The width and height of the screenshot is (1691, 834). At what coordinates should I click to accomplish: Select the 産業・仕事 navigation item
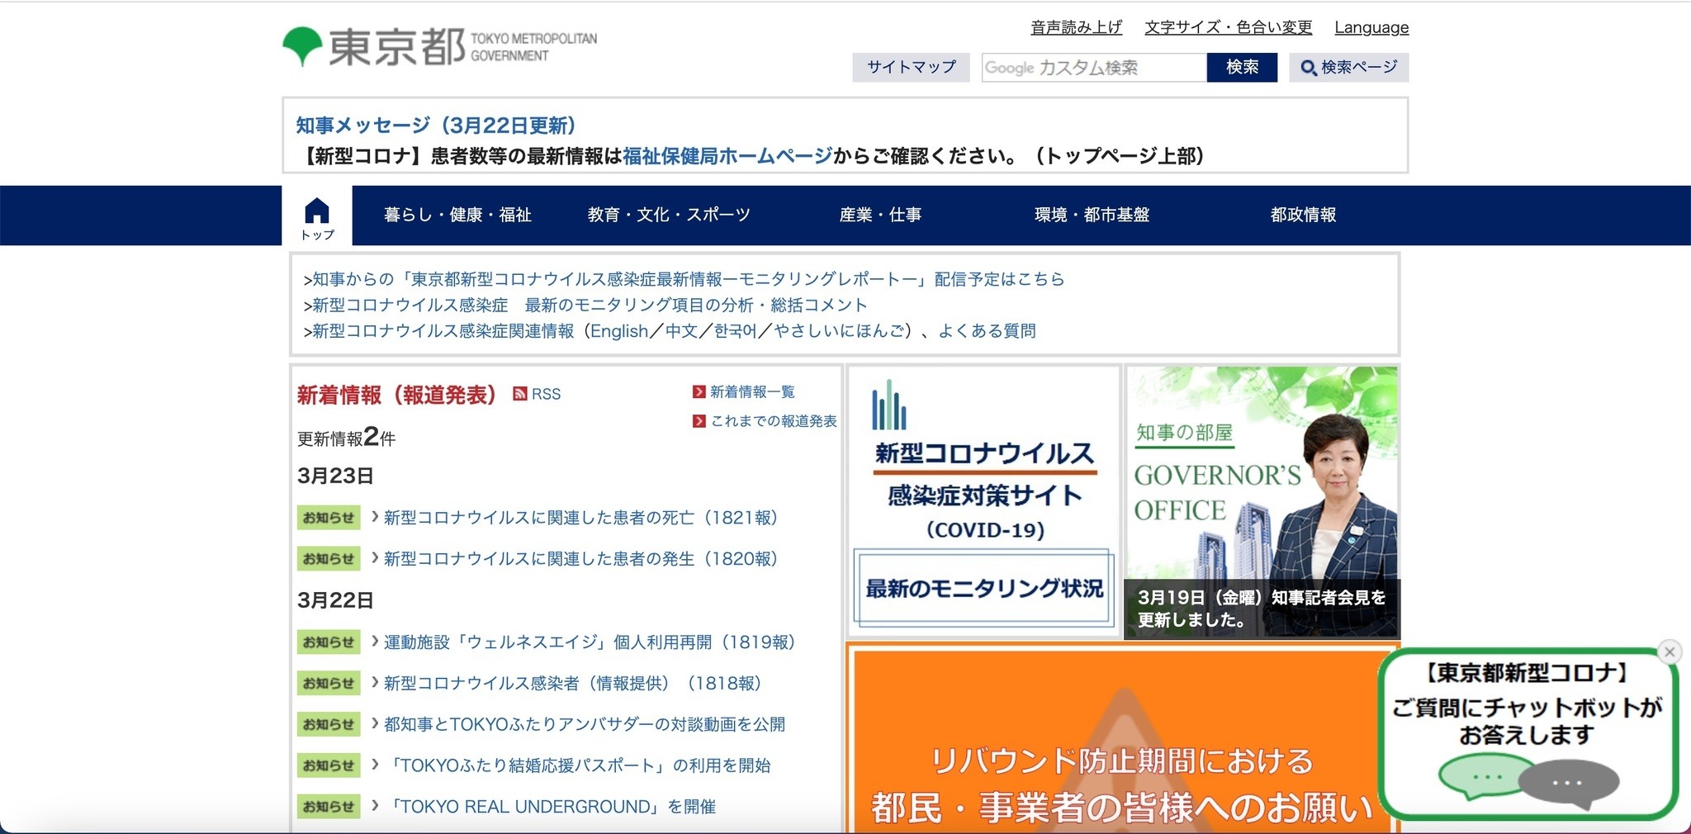coord(880,215)
